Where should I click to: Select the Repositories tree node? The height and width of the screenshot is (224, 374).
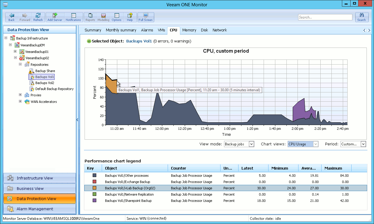click(x=39, y=65)
